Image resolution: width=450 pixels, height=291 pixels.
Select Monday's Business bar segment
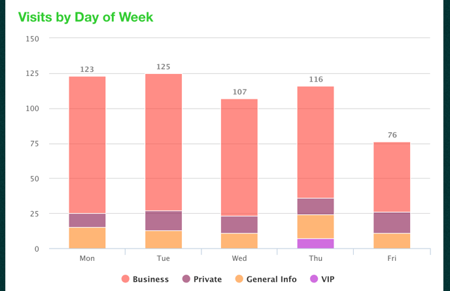[x=88, y=145]
